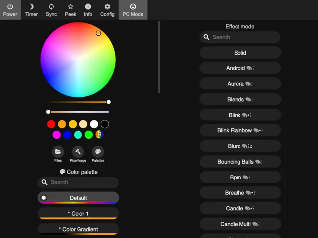Click the vertical scrollbar beside the color wheel
The image size is (318, 238).
click(159, 57)
